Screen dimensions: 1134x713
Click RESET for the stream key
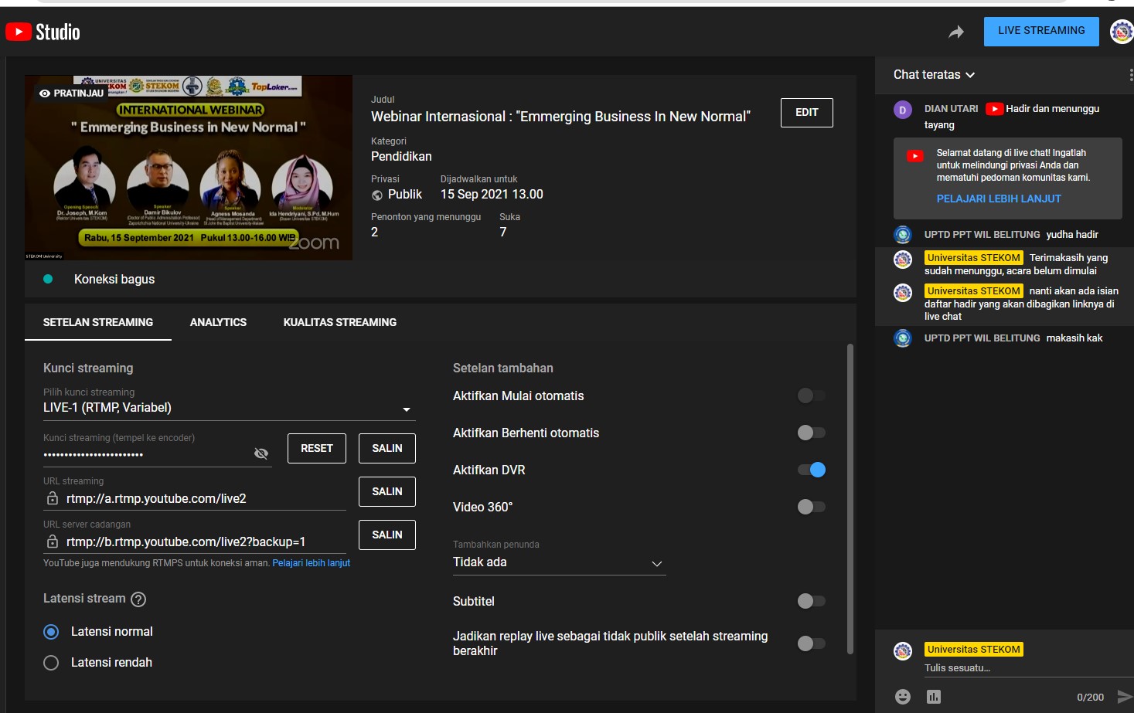click(x=317, y=448)
